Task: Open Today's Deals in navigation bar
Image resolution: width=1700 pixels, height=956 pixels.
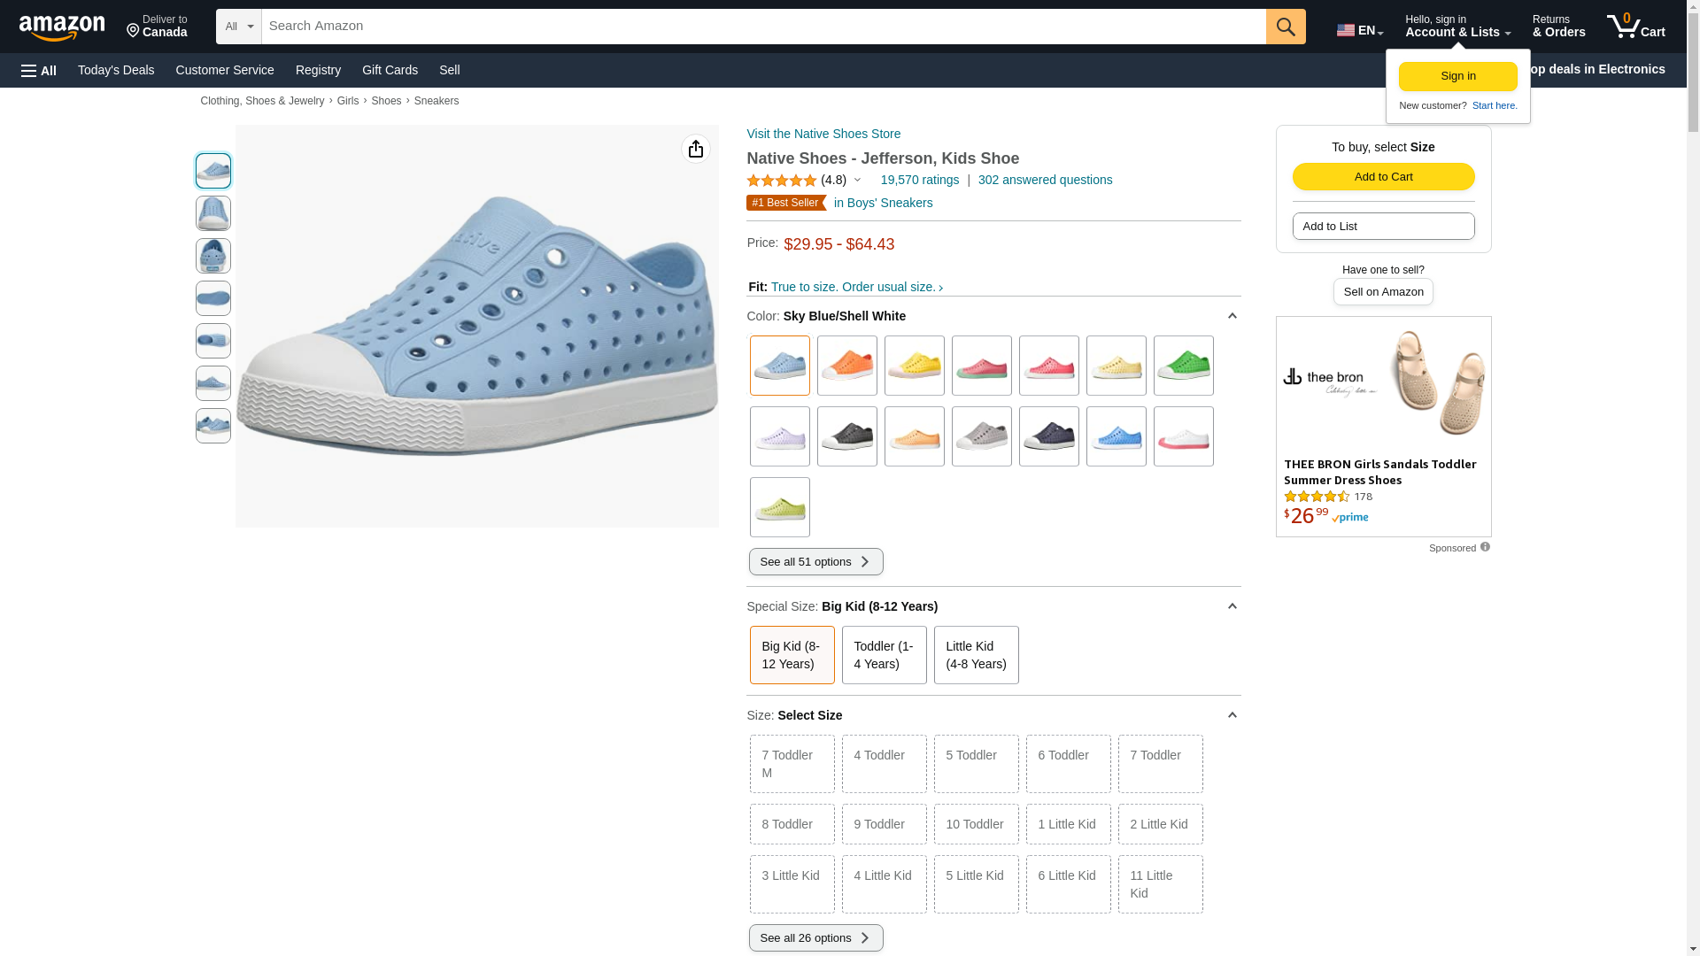Action: click(x=116, y=70)
